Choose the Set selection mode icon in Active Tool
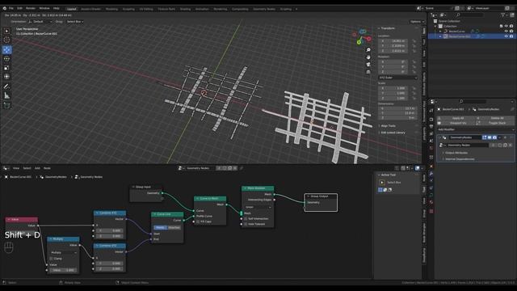This screenshot has height=291, width=517. tap(380, 190)
